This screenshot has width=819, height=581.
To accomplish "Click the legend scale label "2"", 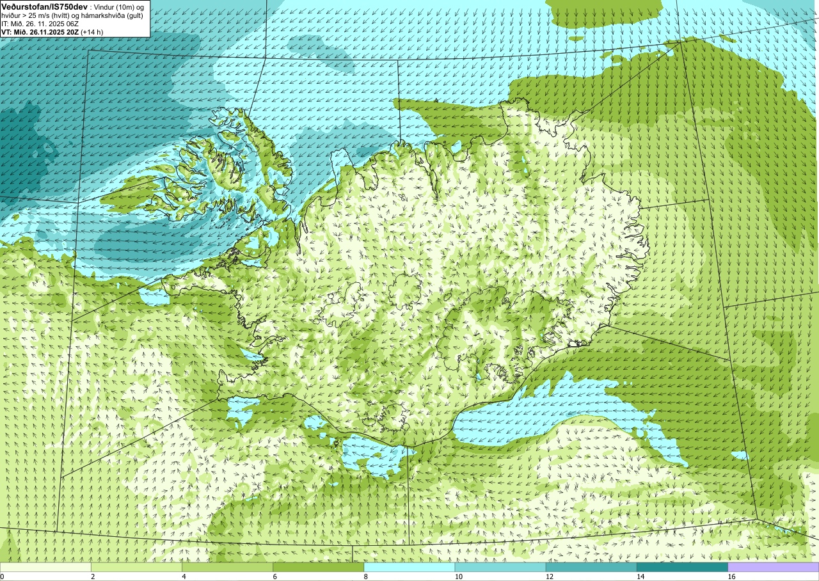I will (x=93, y=577).
